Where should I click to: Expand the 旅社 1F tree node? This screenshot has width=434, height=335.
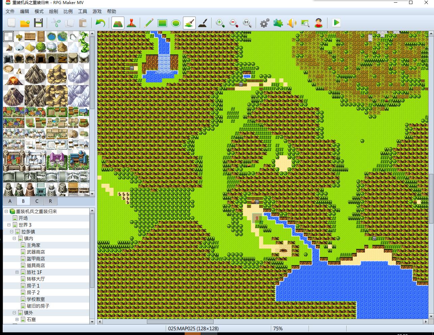[17, 272]
